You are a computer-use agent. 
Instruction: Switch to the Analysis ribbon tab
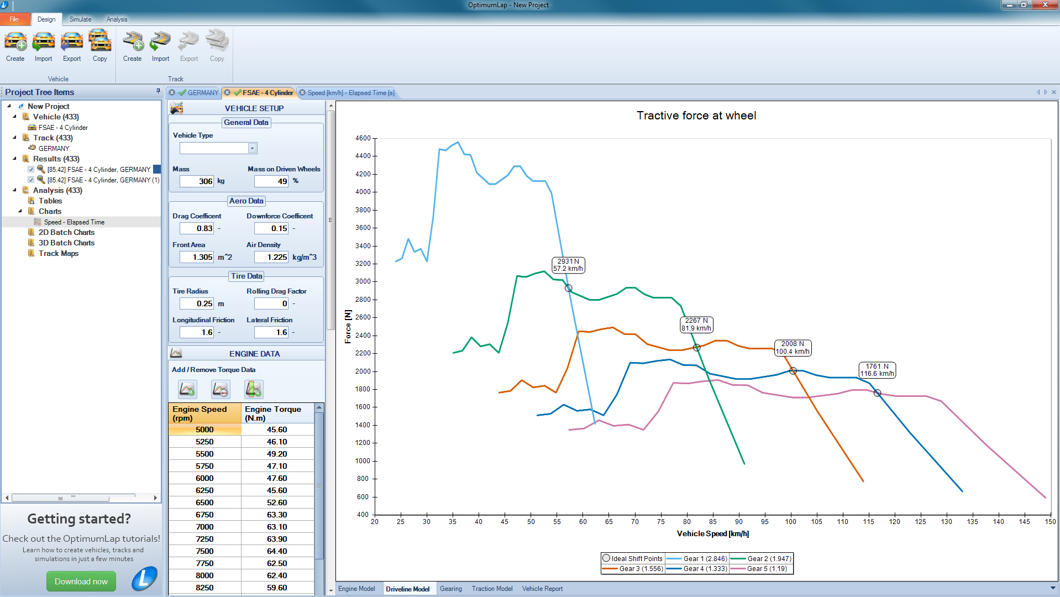coord(117,19)
